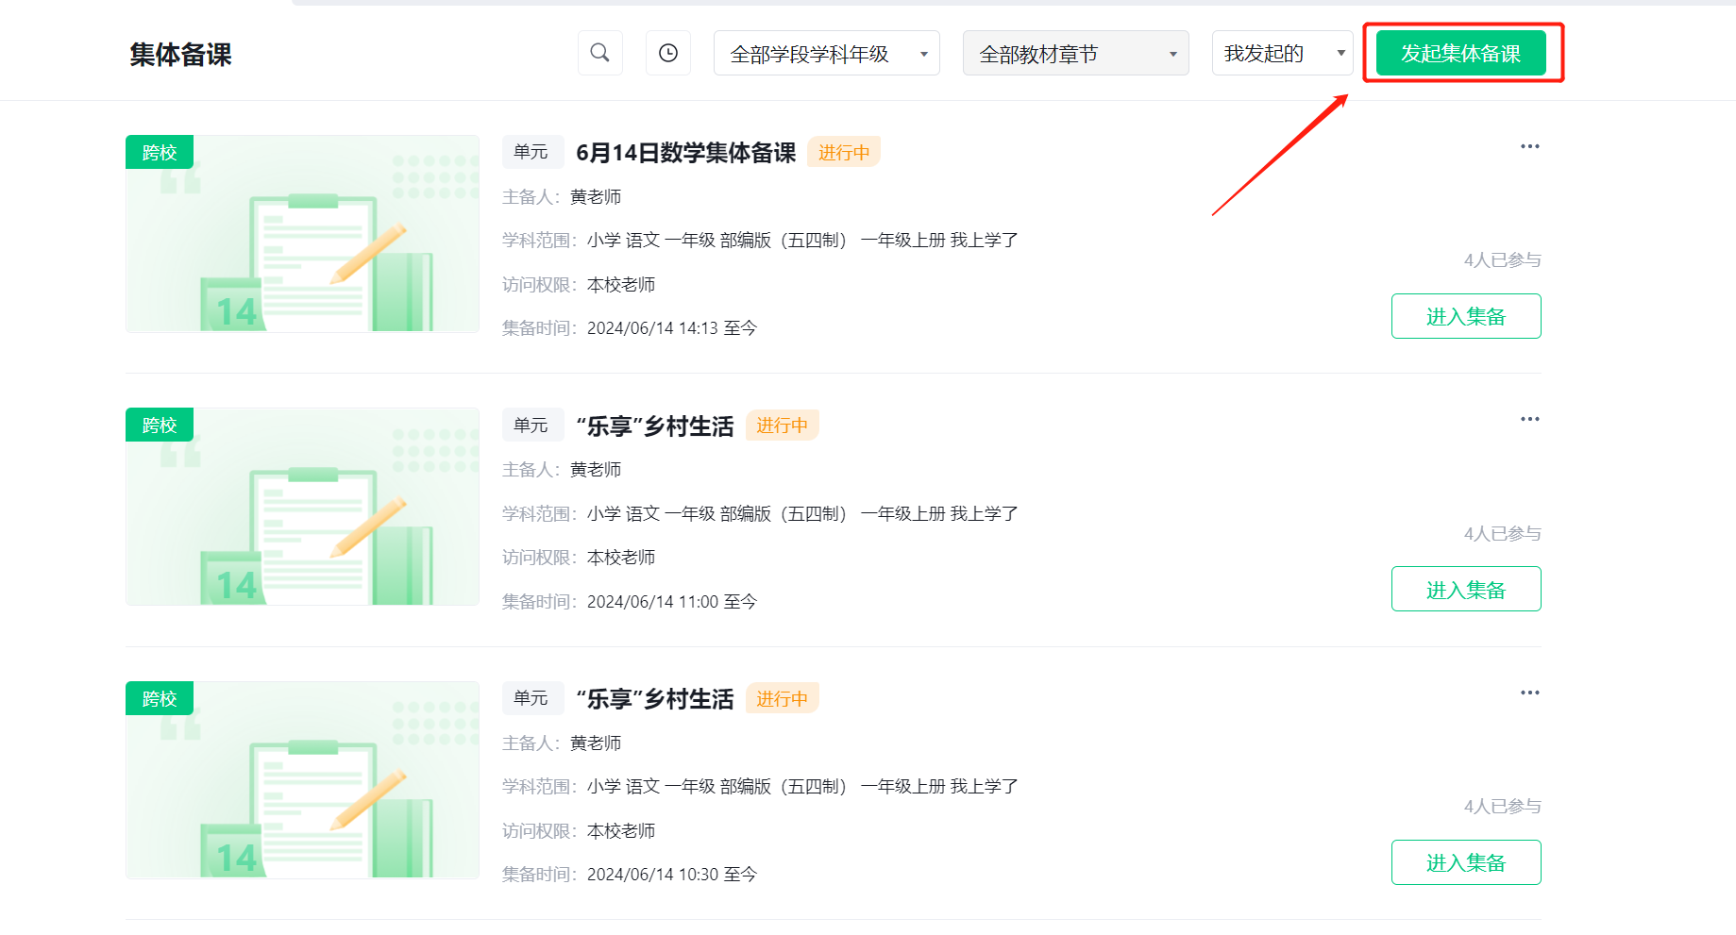Open title 6月14日数学集体备课
The image size is (1736, 935).
[x=686, y=153]
